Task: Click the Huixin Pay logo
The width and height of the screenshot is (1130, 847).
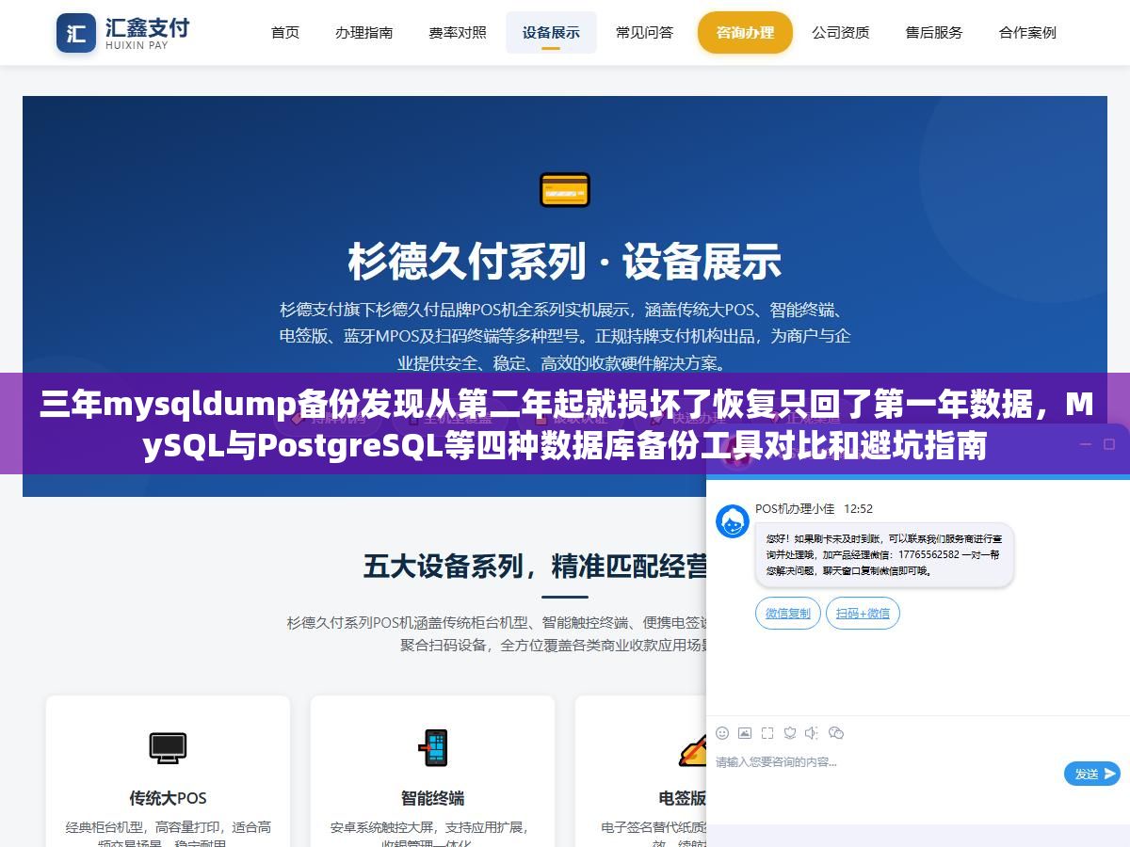Action: click(122, 33)
